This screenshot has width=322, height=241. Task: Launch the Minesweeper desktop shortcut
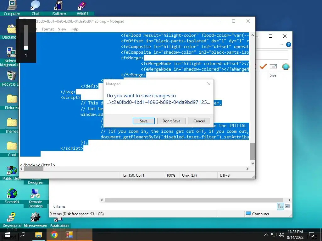(x=35, y=220)
